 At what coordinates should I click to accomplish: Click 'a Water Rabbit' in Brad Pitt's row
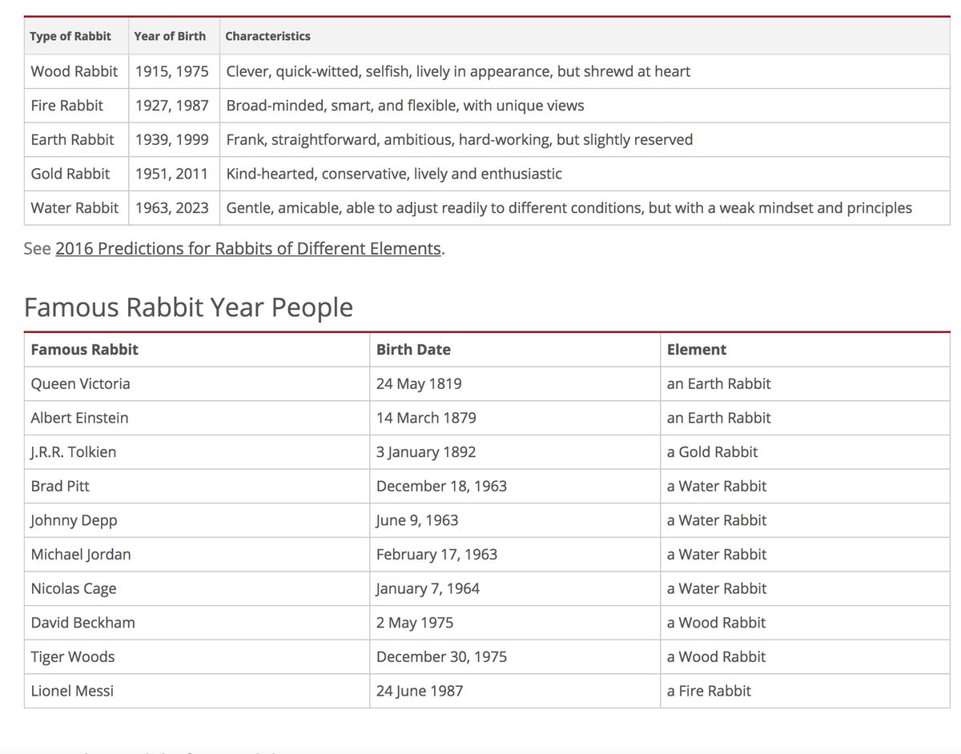point(717,486)
